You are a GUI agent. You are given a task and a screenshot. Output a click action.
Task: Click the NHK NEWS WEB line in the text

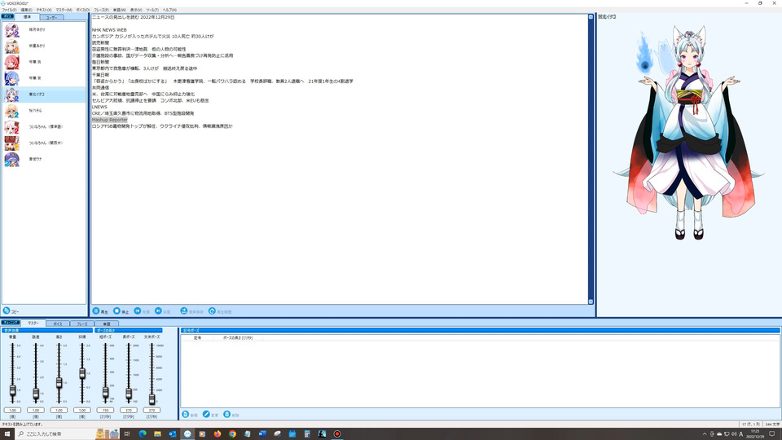(109, 30)
